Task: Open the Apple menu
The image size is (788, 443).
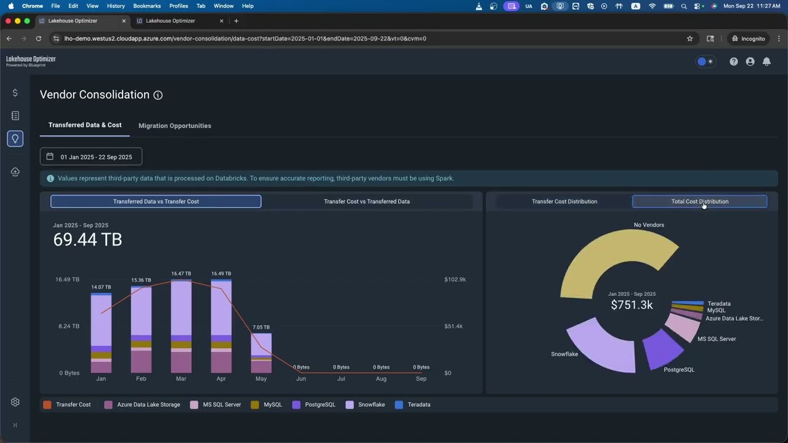Action: 10,6
